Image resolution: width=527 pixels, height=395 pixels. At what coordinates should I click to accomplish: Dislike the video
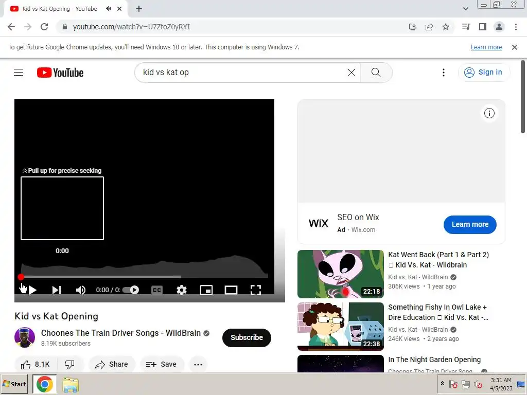(x=69, y=365)
